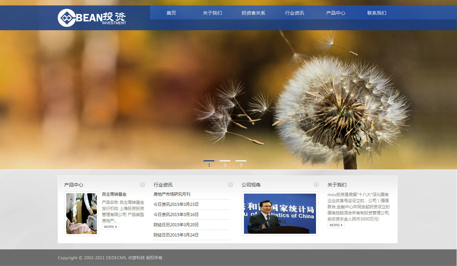457x266 pixels.
Task: Click arrow icon beside 公司视角 heading
Action: point(316,185)
